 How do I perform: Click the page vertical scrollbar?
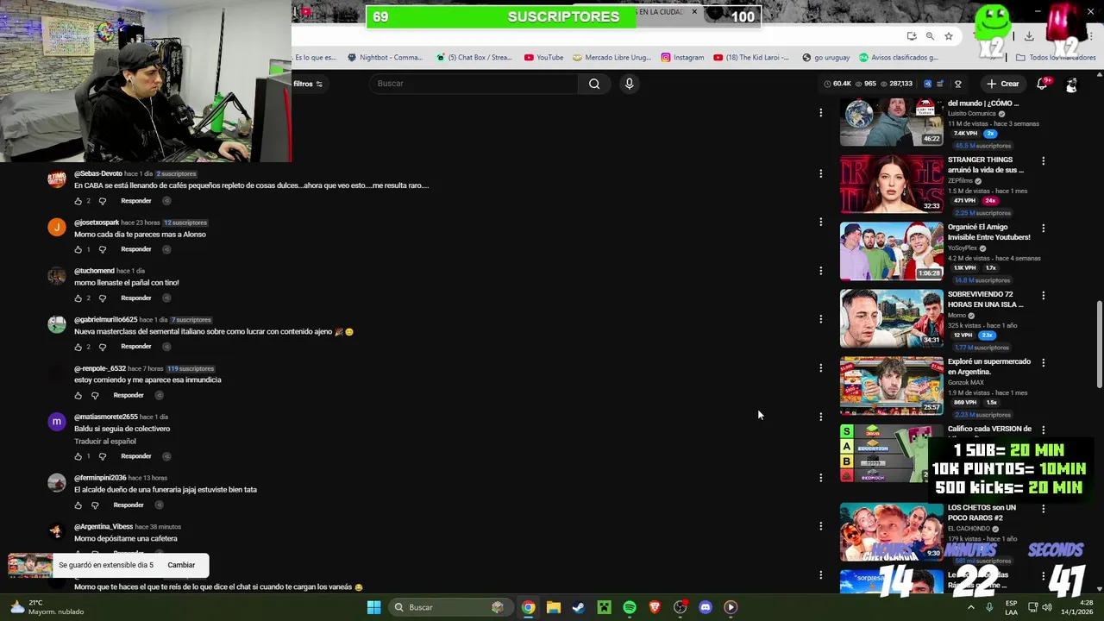click(x=1099, y=344)
